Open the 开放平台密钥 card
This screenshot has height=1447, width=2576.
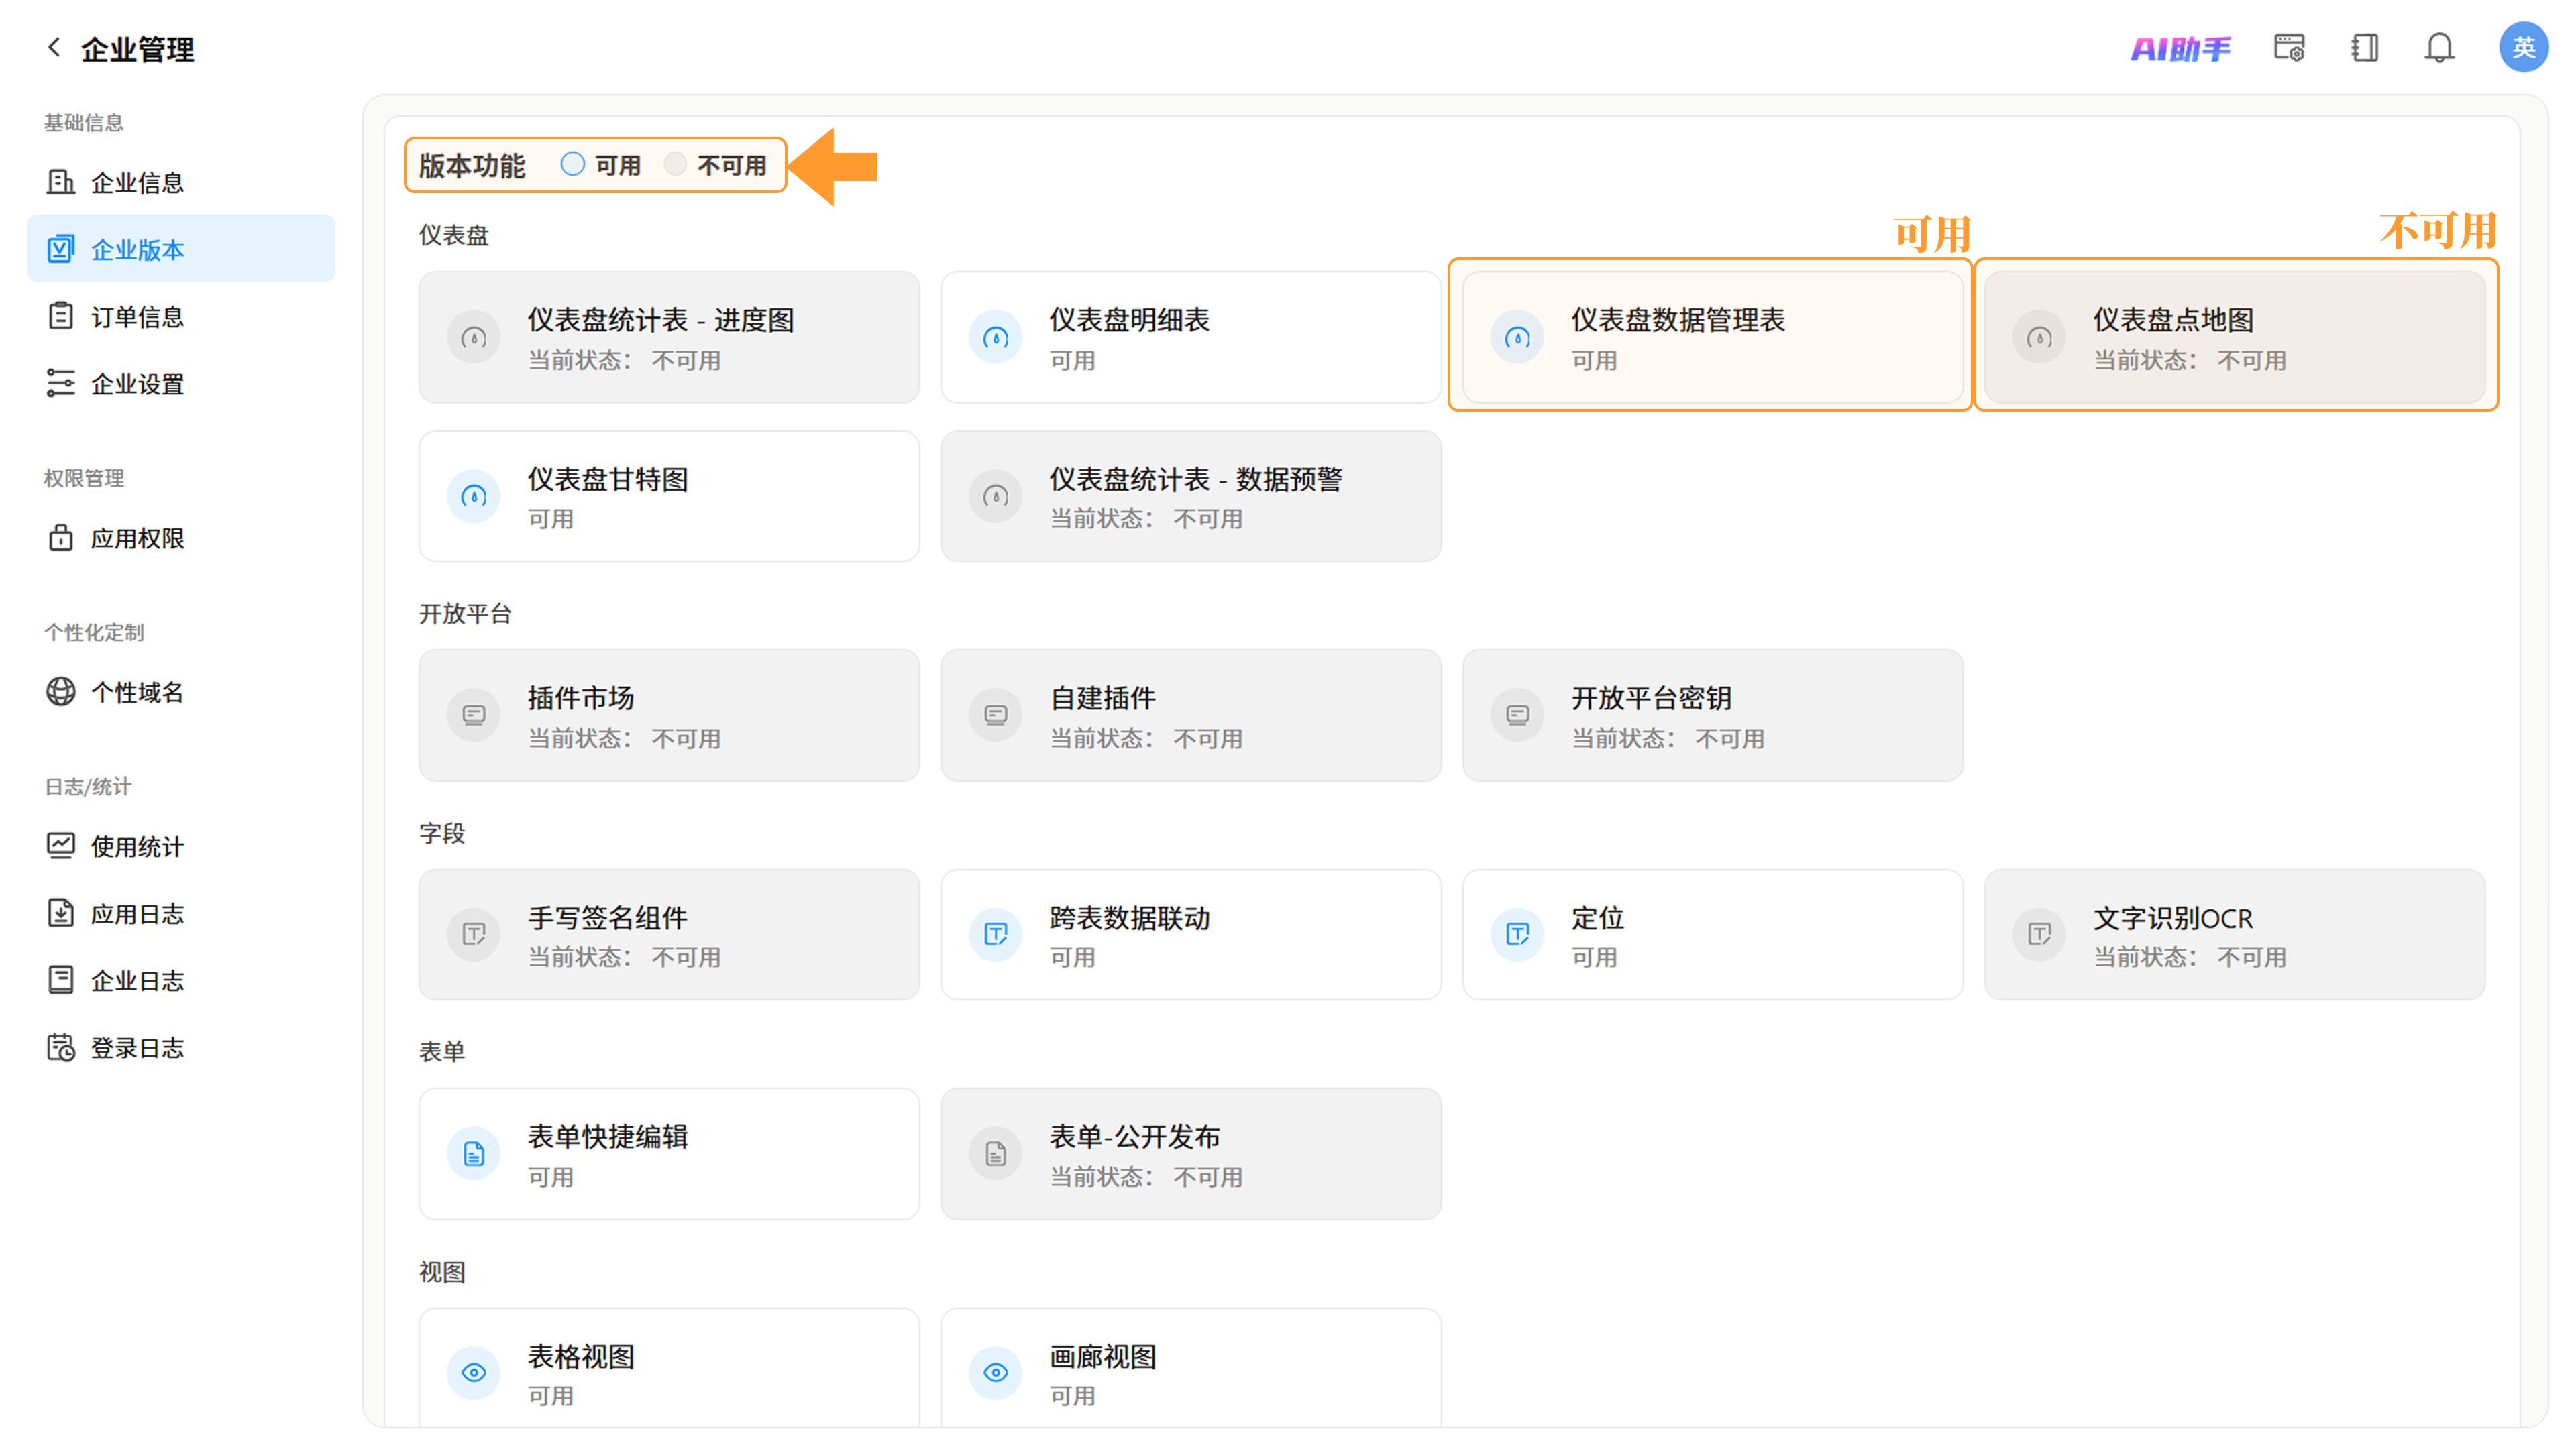pos(1713,715)
